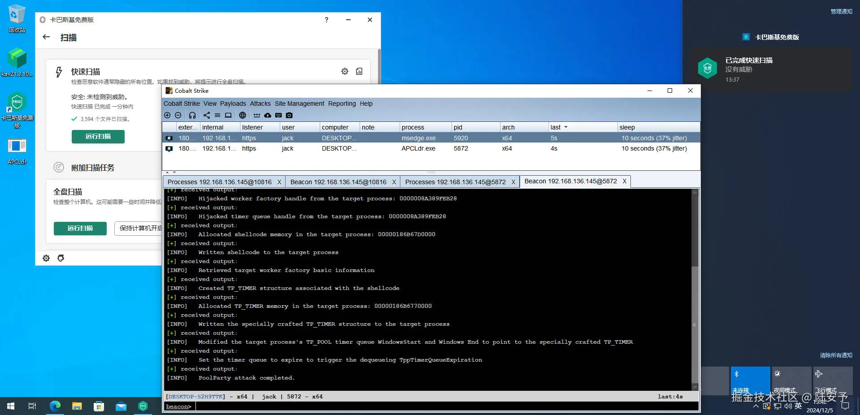Select the msedge.exe session row
Viewport: 860px width, 415px height.
tap(431, 138)
